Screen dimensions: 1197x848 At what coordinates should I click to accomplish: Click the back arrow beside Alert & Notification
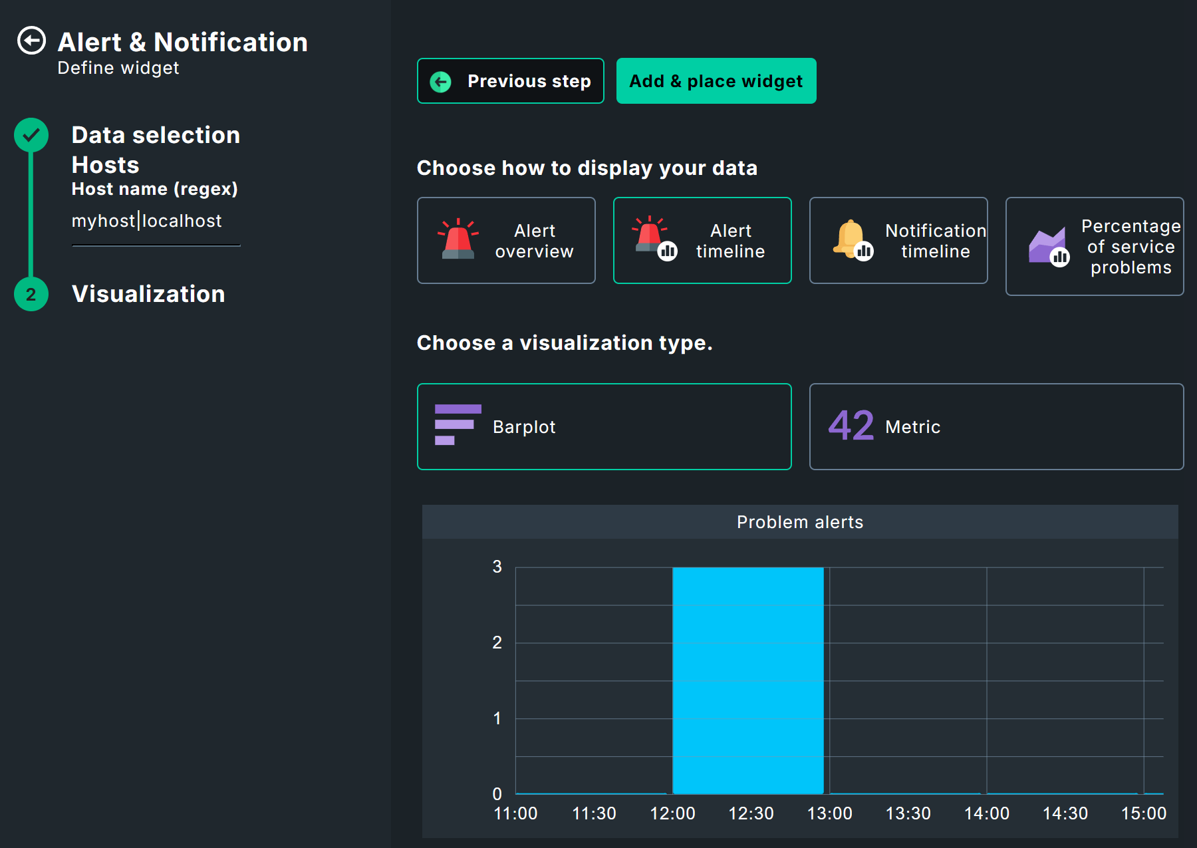[x=31, y=41]
